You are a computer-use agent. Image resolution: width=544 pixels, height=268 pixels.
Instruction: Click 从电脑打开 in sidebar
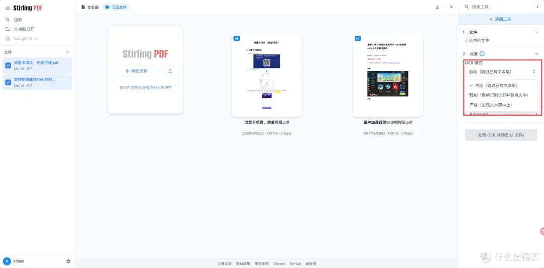[24, 29]
